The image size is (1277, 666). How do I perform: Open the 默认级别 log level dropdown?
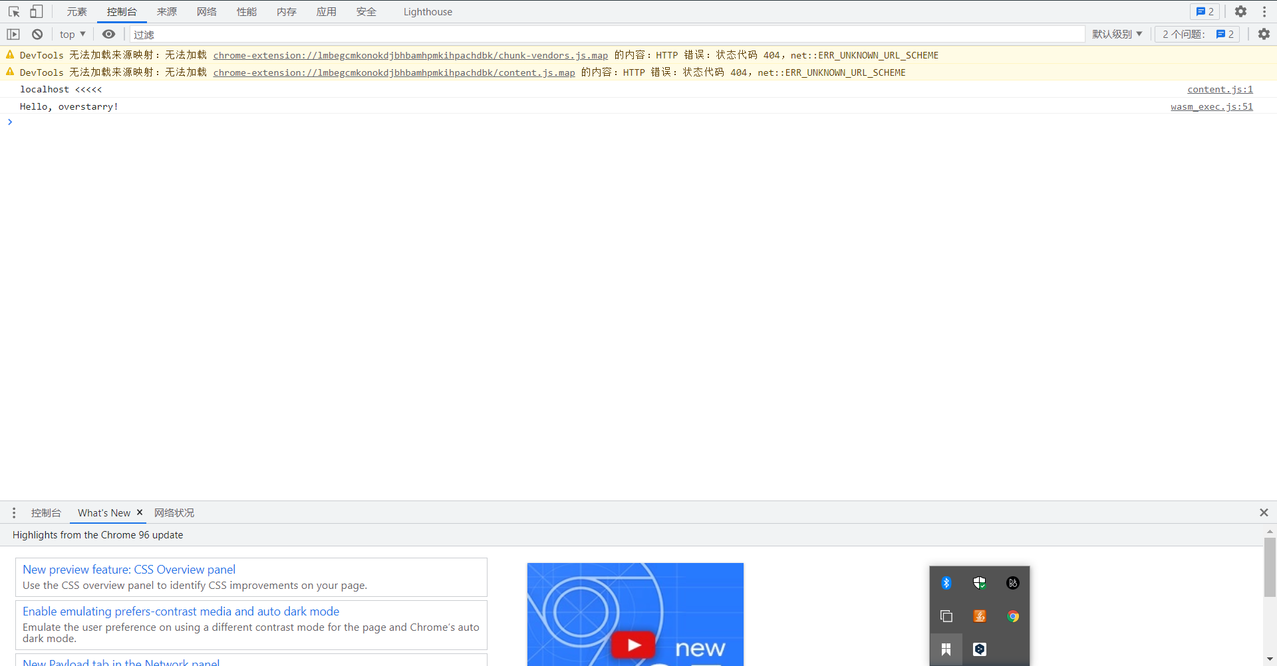(x=1117, y=34)
